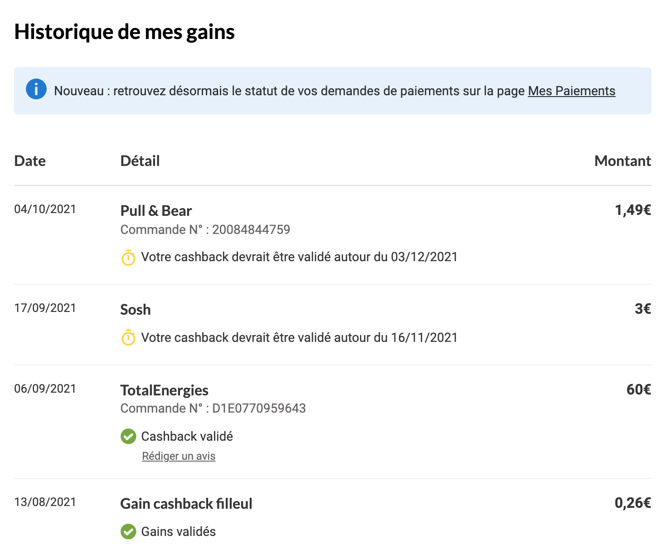Click the green check beside Cashback validé
The height and width of the screenshot is (550, 666).
[x=128, y=436]
